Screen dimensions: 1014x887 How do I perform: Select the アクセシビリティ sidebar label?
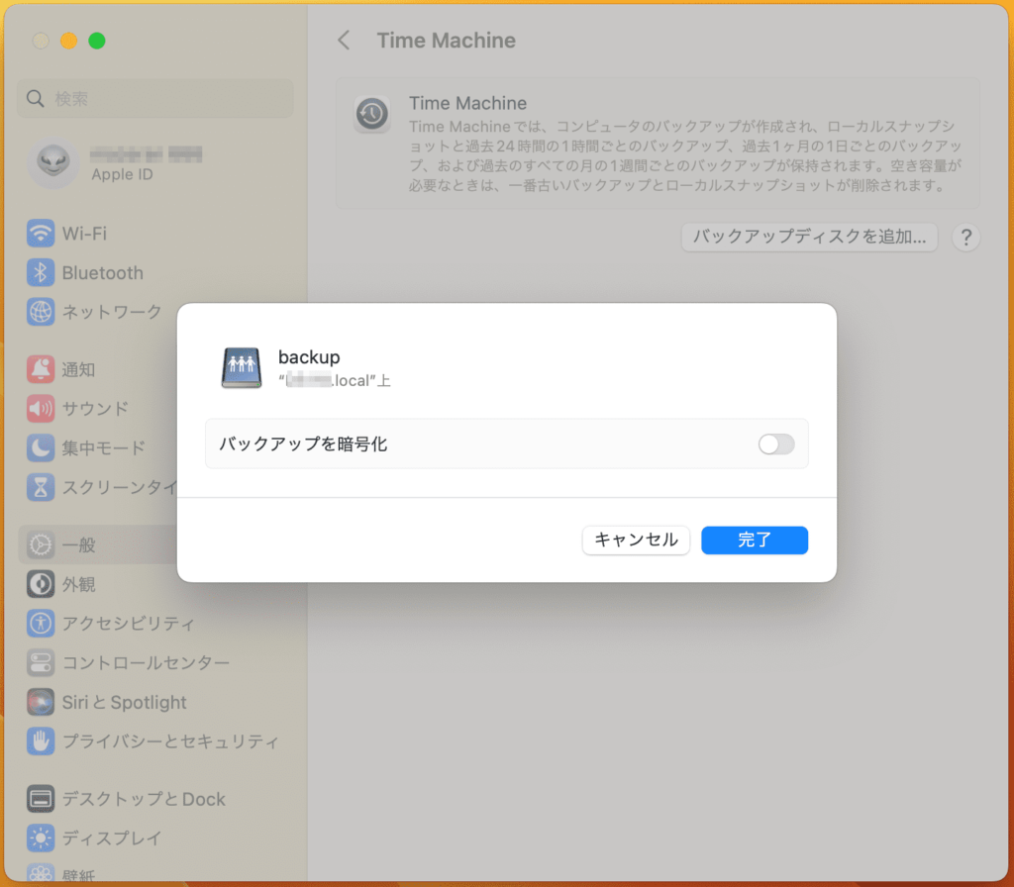[128, 624]
